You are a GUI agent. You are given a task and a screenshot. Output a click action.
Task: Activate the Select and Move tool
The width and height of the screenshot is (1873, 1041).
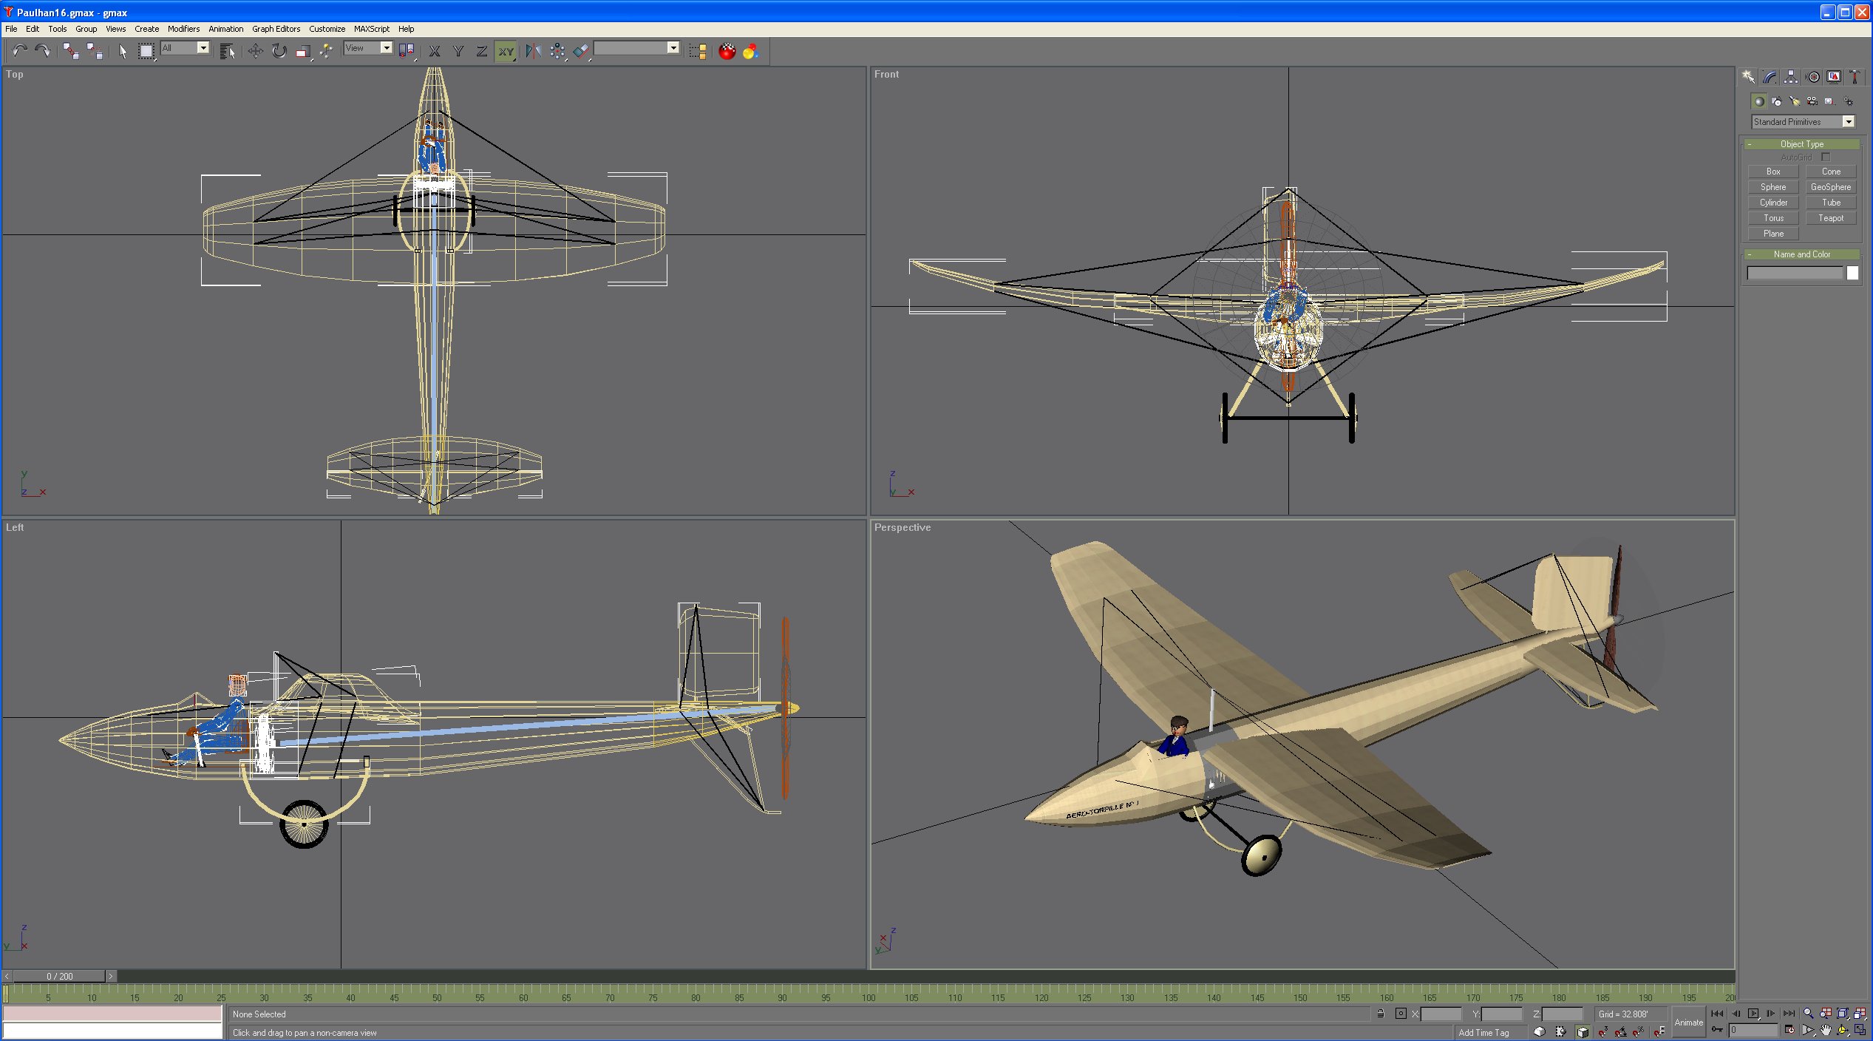pyautogui.click(x=255, y=51)
